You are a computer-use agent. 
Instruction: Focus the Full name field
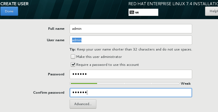point(131,29)
